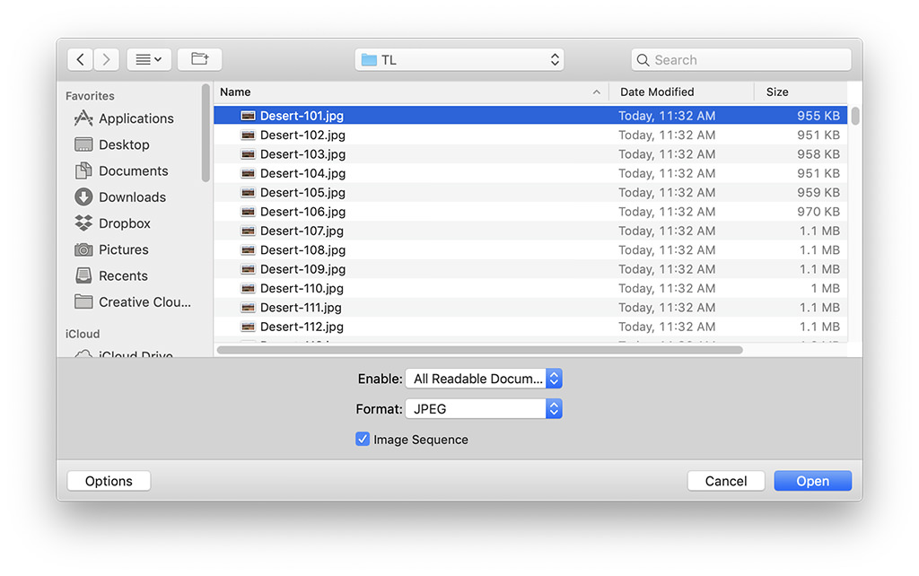The width and height of the screenshot is (919, 576).
Task: Open the TL folder location popup
Action: (459, 60)
